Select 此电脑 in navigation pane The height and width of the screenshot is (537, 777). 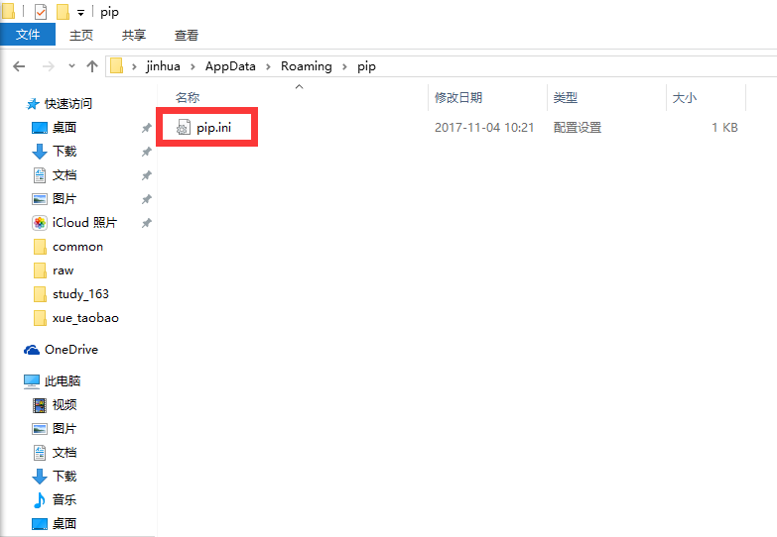[63, 381]
